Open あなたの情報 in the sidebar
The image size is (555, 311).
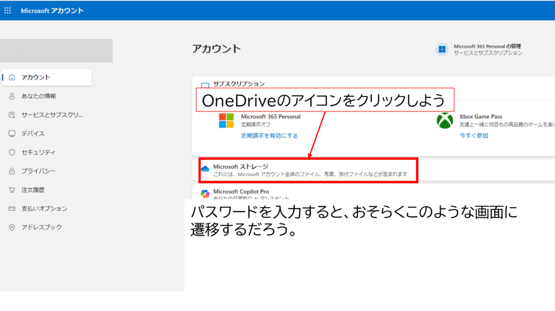pyautogui.click(x=47, y=96)
